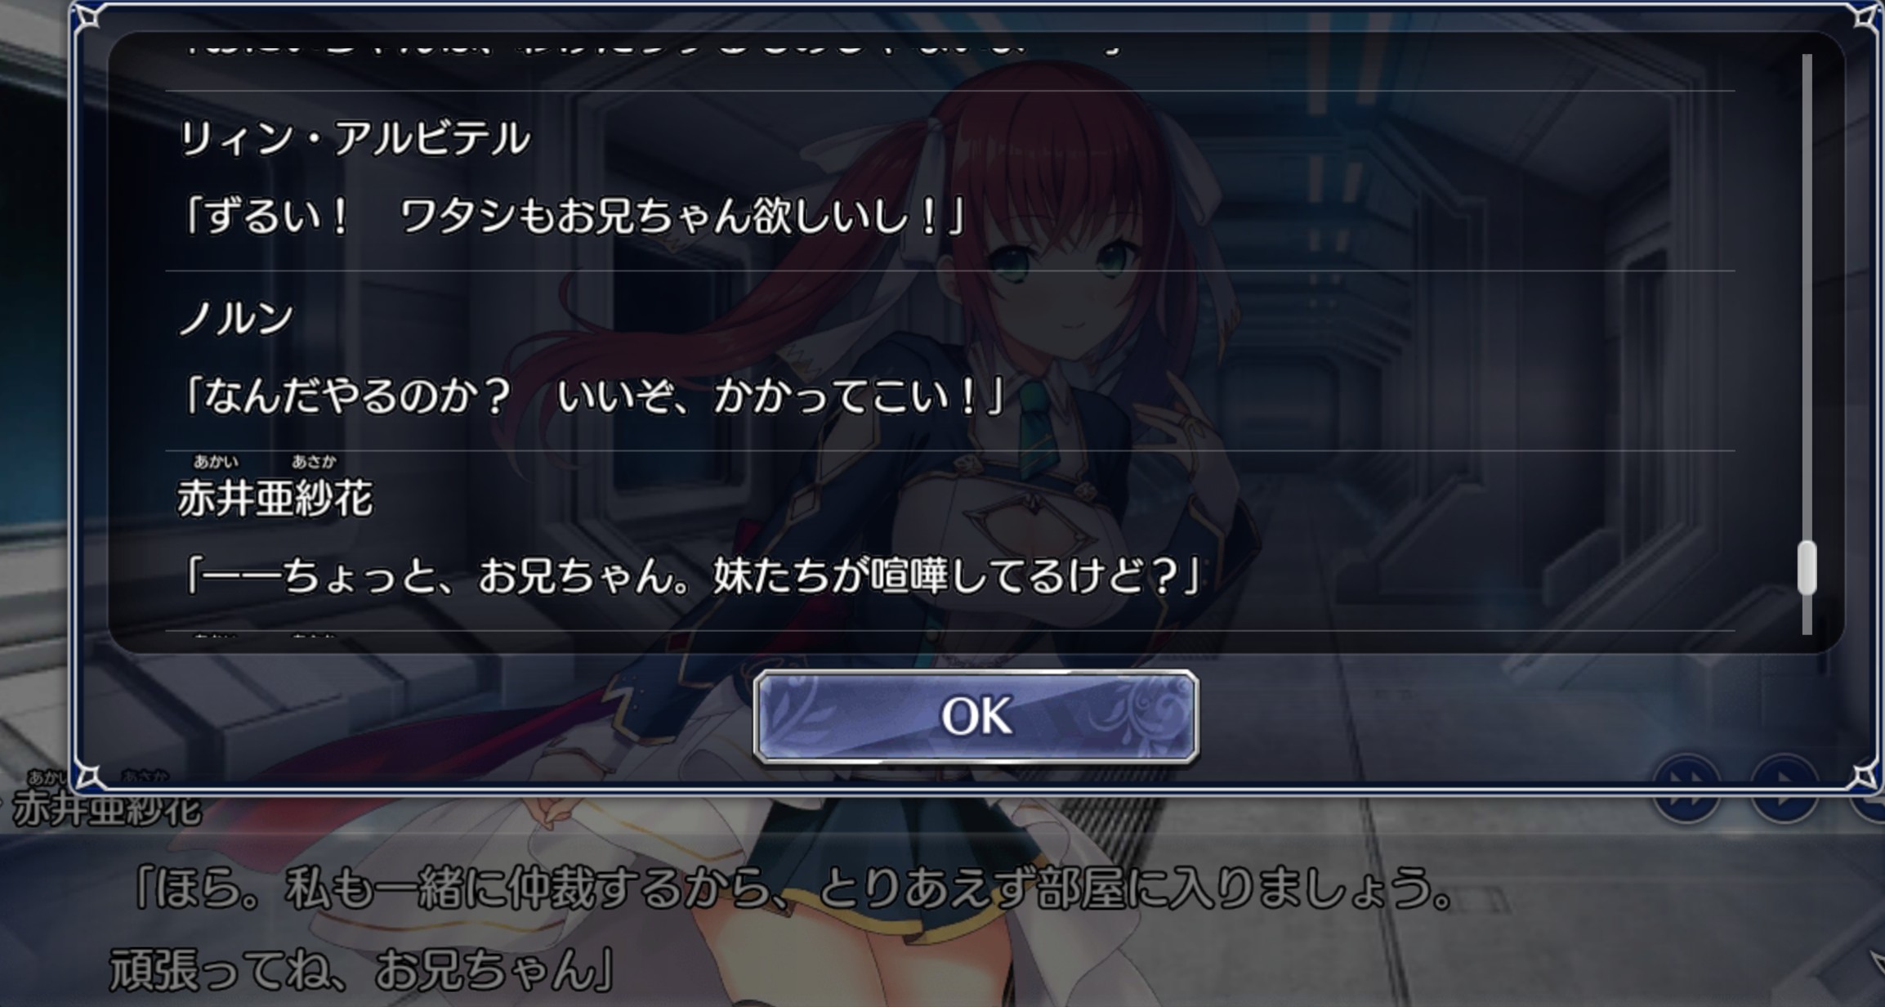The image size is (1885, 1007).
Task: Click the scrollbar track above the thumb
Action: (1807, 297)
